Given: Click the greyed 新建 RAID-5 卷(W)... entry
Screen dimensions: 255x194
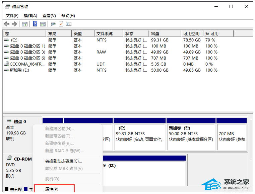Looking at the screenshot, I should click(x=64, y=151).
